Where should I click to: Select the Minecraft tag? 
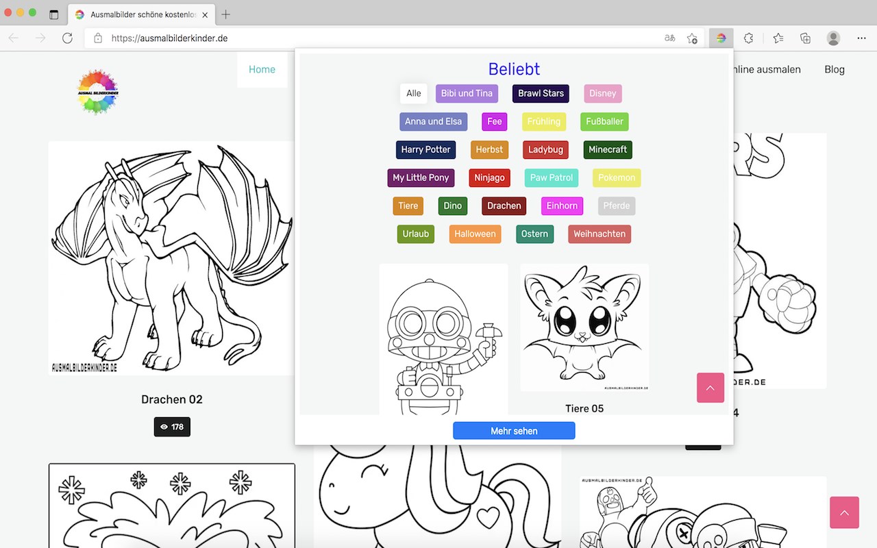[x=608, y=149]
